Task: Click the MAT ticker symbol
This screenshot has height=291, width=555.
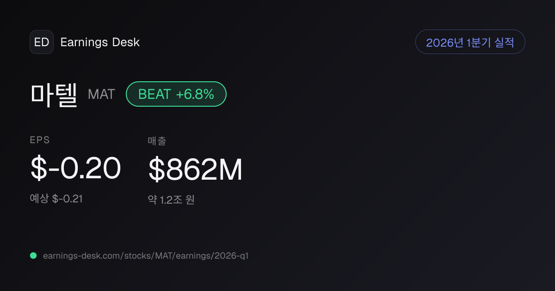Action: (x=101, y=95)
